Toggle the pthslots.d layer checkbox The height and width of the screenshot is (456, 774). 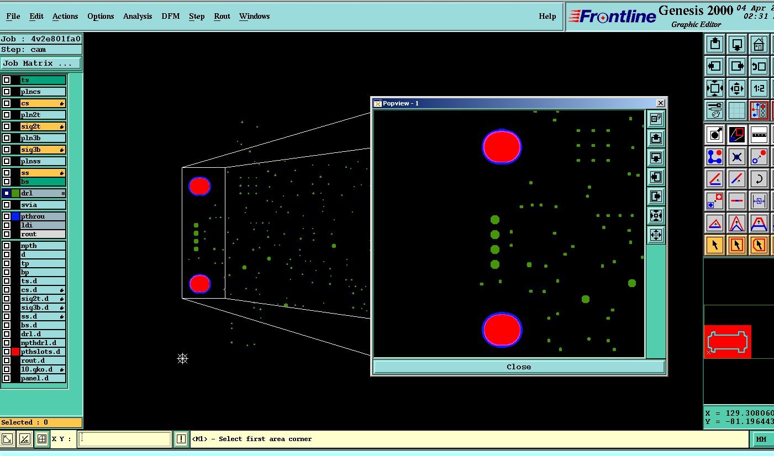[7, 352]
